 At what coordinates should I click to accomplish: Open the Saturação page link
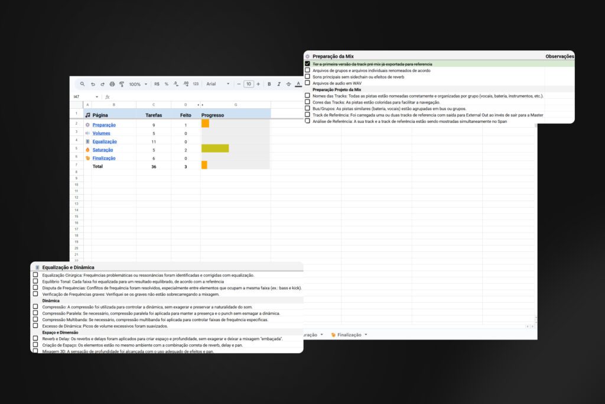pyautogui.click(x=104, y=150)
